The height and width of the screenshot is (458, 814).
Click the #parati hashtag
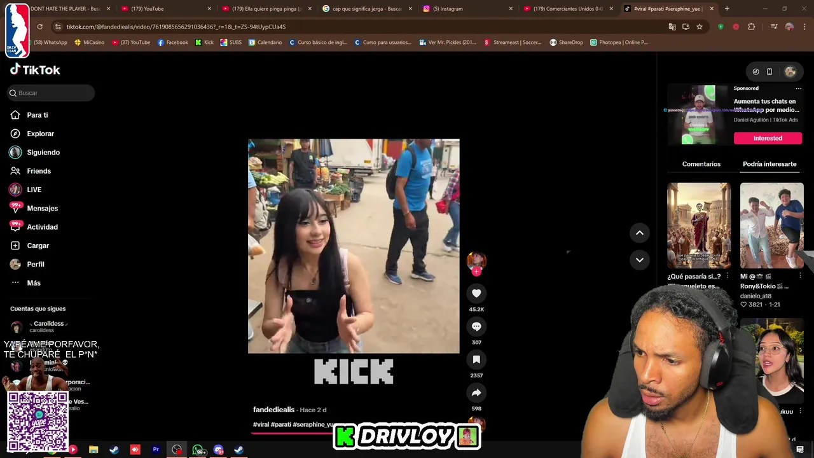click(281, 424)
